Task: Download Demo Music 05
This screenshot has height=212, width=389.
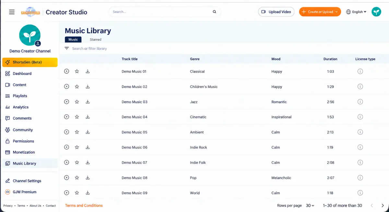Action: tap(88, 132)
